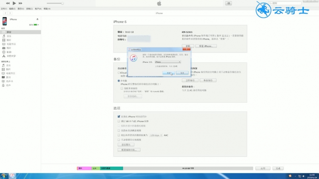Select the 本电脑 this-computer radio button

pyautogui.click(x=119, y=81)
